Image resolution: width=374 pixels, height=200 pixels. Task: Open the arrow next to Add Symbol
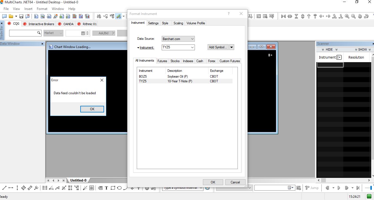232,47
